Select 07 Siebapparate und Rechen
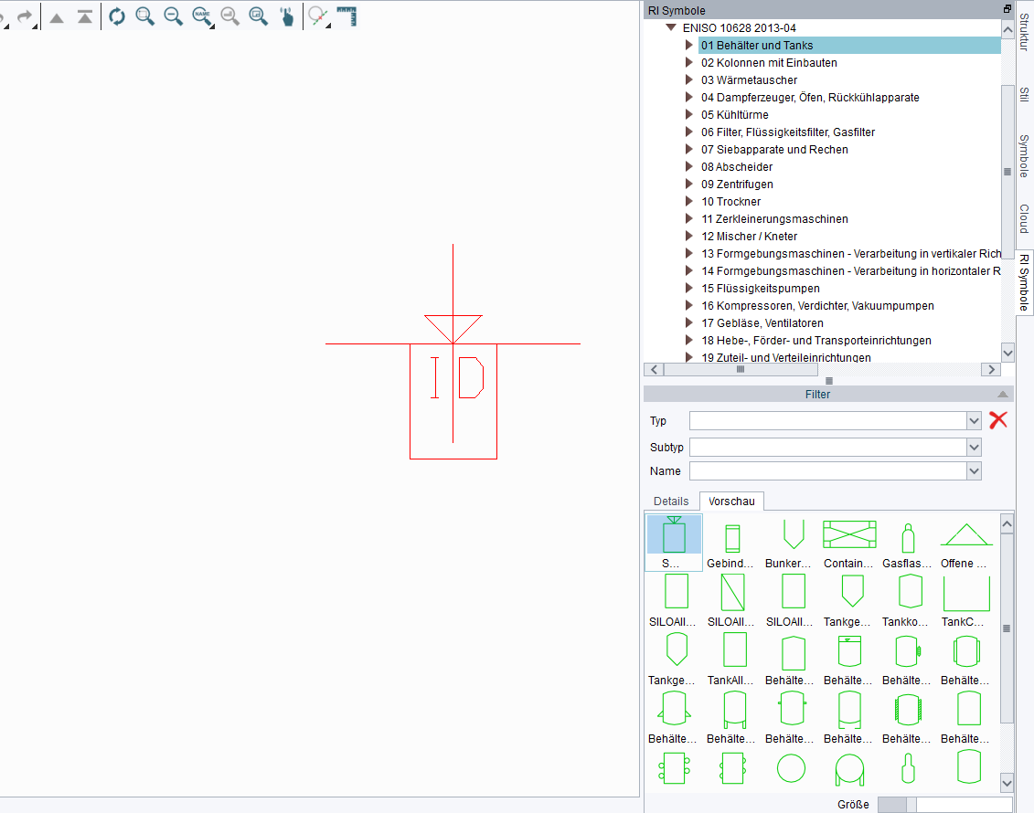 [774, 150]
